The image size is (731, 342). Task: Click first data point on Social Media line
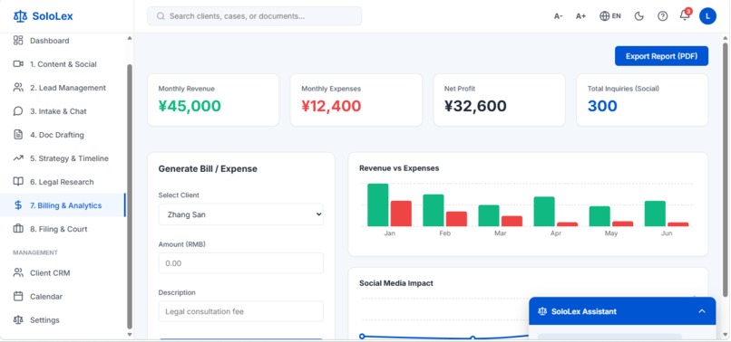(362, 336)
